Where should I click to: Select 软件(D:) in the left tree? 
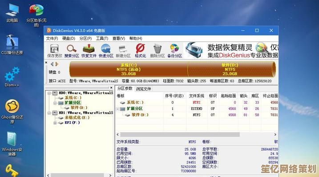point(79,108)
